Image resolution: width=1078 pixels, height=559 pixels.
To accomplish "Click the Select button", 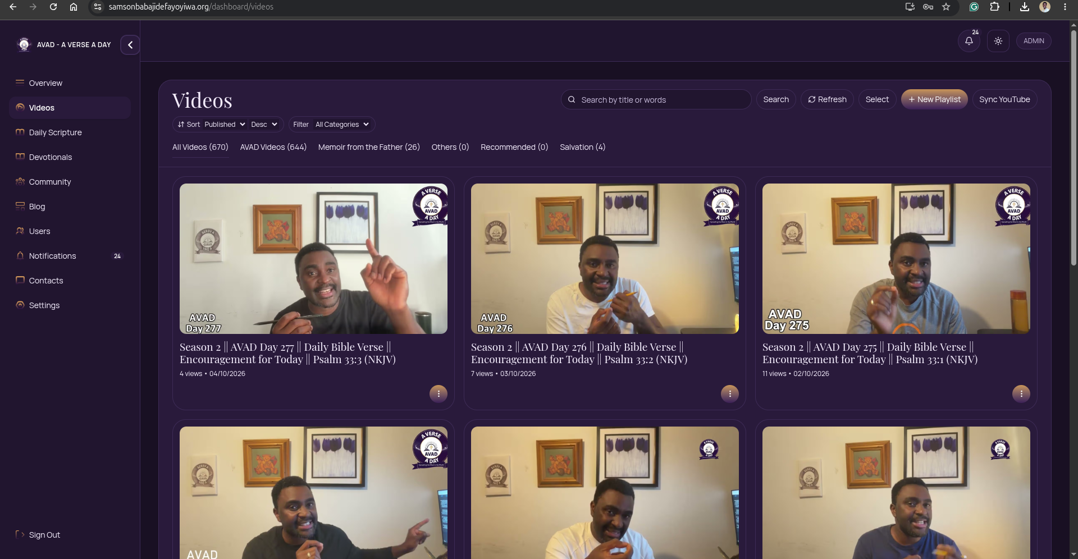I will click(x=877, y=99).
